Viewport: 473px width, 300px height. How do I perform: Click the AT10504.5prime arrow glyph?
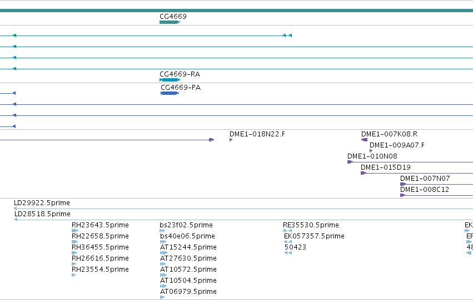163,286
